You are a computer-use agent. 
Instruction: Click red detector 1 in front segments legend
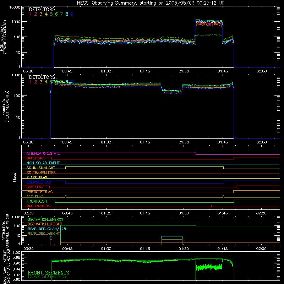pos(31,14)
